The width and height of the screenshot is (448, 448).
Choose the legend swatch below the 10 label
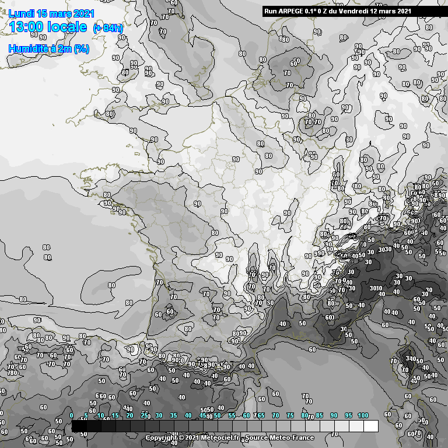108,426
